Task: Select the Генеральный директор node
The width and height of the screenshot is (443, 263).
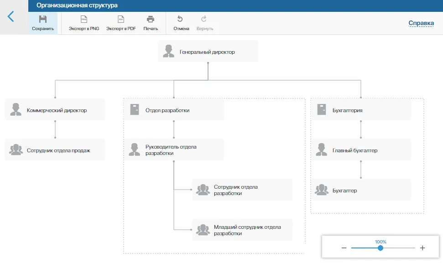Action: 208,52
